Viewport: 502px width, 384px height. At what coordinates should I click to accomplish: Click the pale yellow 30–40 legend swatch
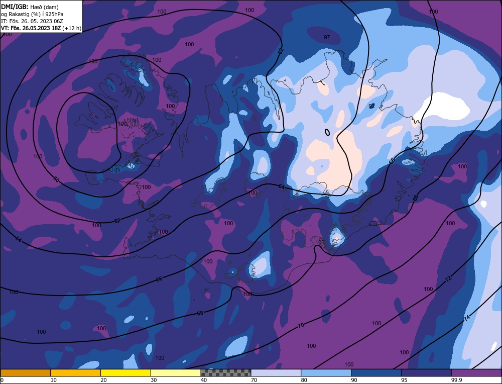(176, 372)
